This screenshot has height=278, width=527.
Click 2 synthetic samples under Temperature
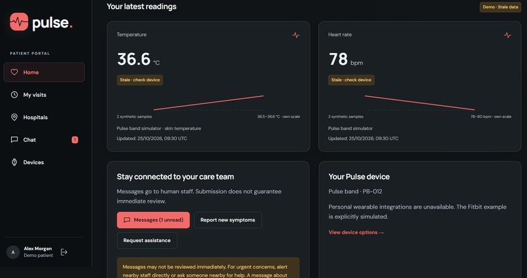tap(134, 116)
